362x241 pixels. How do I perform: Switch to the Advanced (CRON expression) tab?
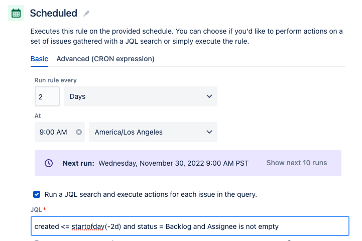coord(105,59)
